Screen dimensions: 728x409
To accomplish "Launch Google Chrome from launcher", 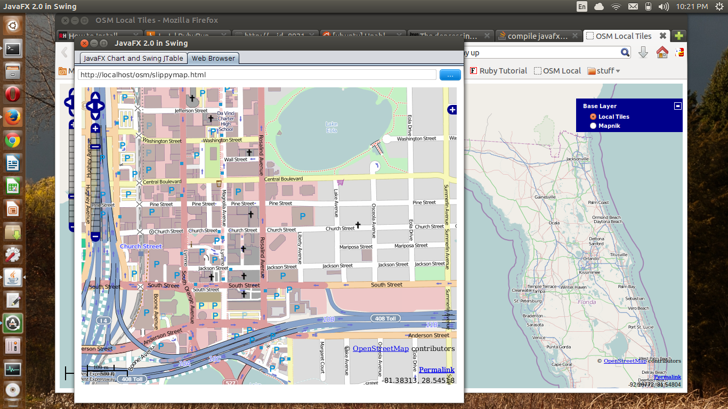I will [13, 141].
